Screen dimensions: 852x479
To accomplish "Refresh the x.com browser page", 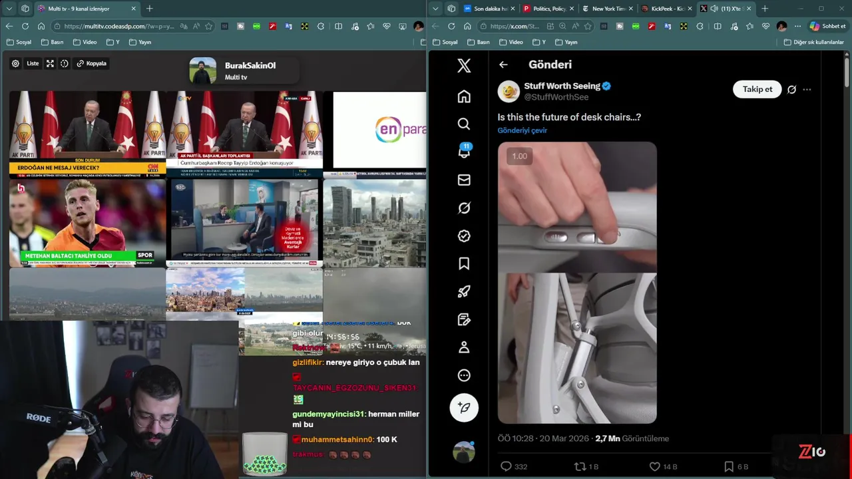I will (x=451, y=26).
